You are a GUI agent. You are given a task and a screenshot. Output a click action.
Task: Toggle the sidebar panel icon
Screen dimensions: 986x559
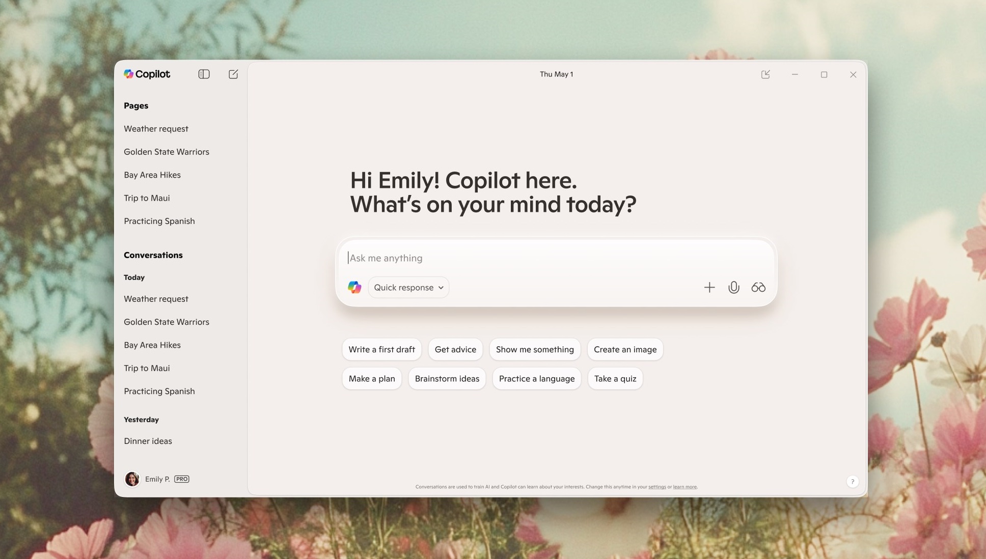click(204, 74)
